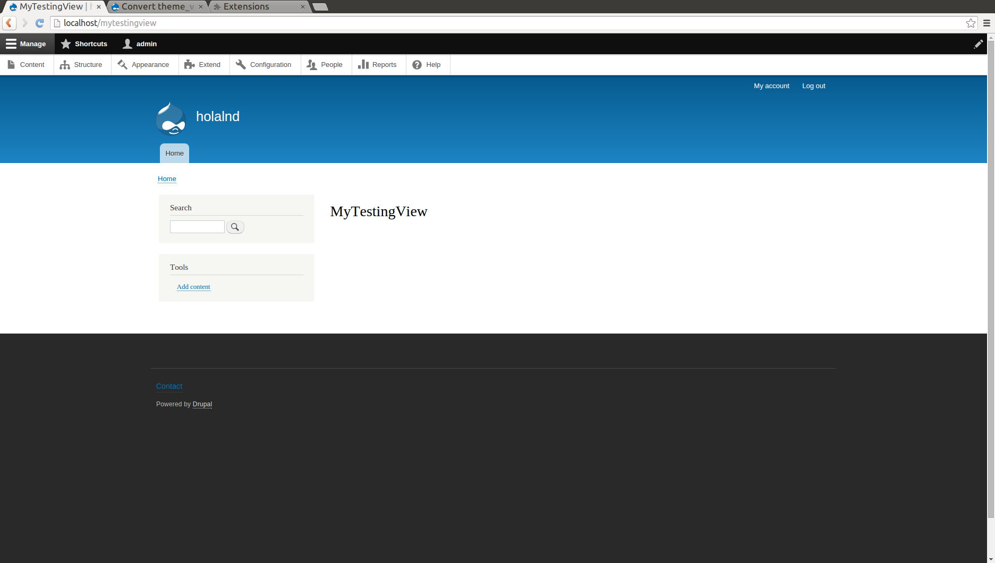Click the admin user icon

(126, 44)
